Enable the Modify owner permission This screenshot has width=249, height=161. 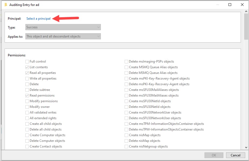[x=27, y=107]
